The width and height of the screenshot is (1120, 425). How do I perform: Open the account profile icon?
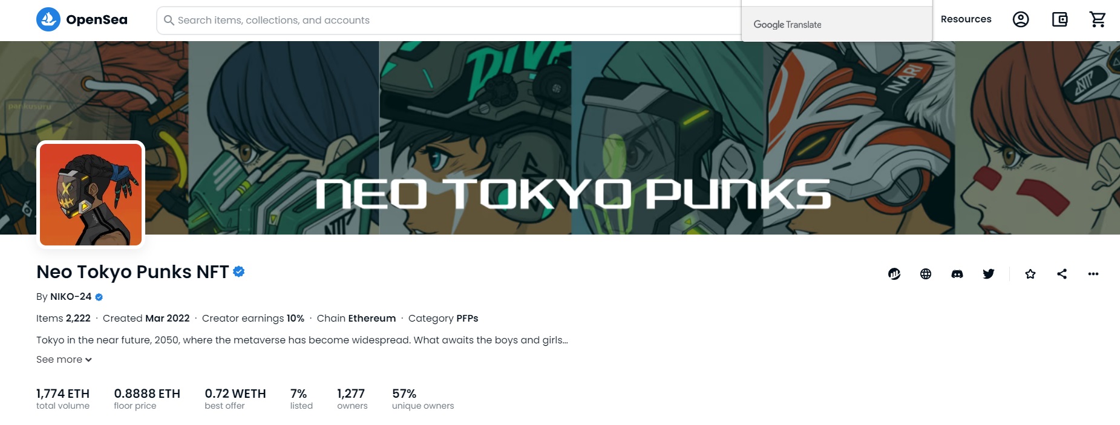pos(1021,19)
